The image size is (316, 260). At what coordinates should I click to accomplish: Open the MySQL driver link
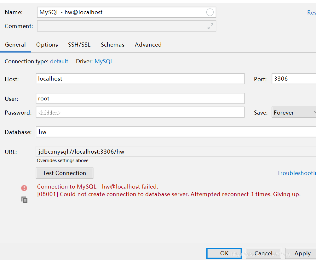point(104,61)
